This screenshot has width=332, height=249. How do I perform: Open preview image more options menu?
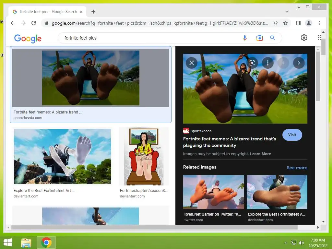(x=267, y=63)
